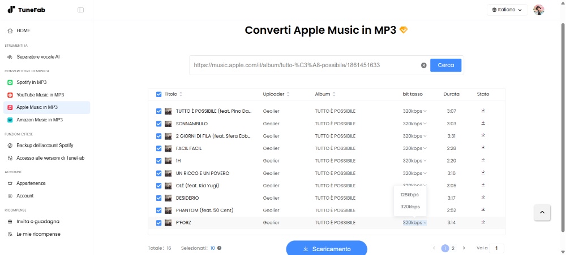The width and height of the screenshot is (566, 255).
Task: Download 2 GIORNI DI FILA track icon
Action: 483,135
